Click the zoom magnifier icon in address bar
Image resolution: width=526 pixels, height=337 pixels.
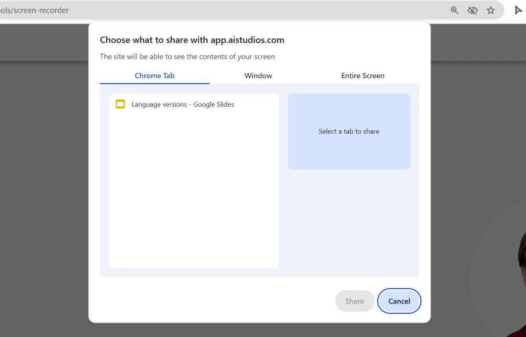tap(454, 11)
